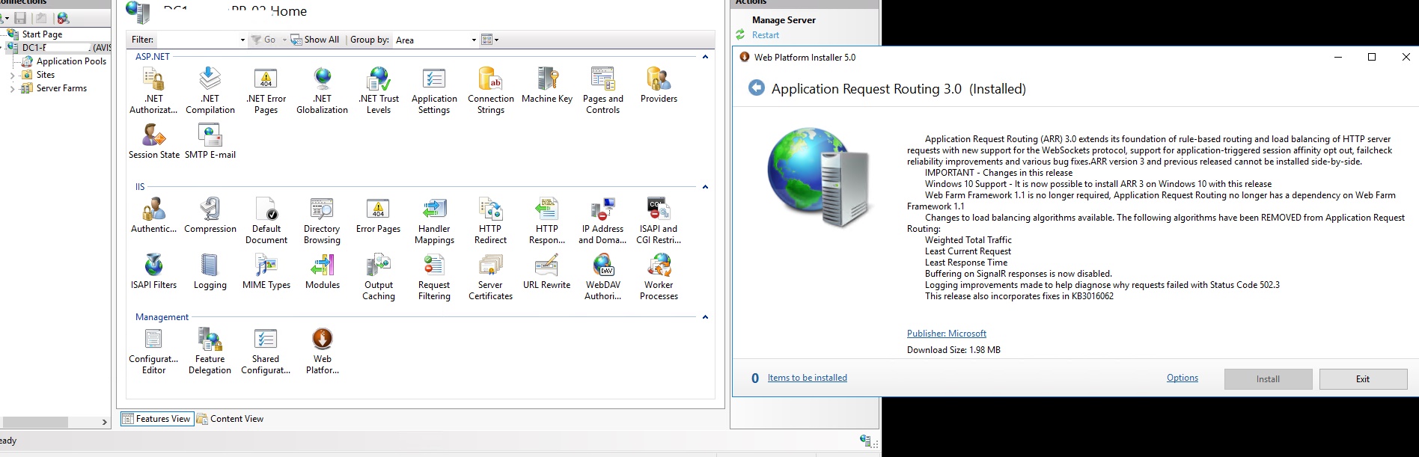Click save icon in Connections toolbar
Screen dimensions: 1419x457
coord(20,18)
